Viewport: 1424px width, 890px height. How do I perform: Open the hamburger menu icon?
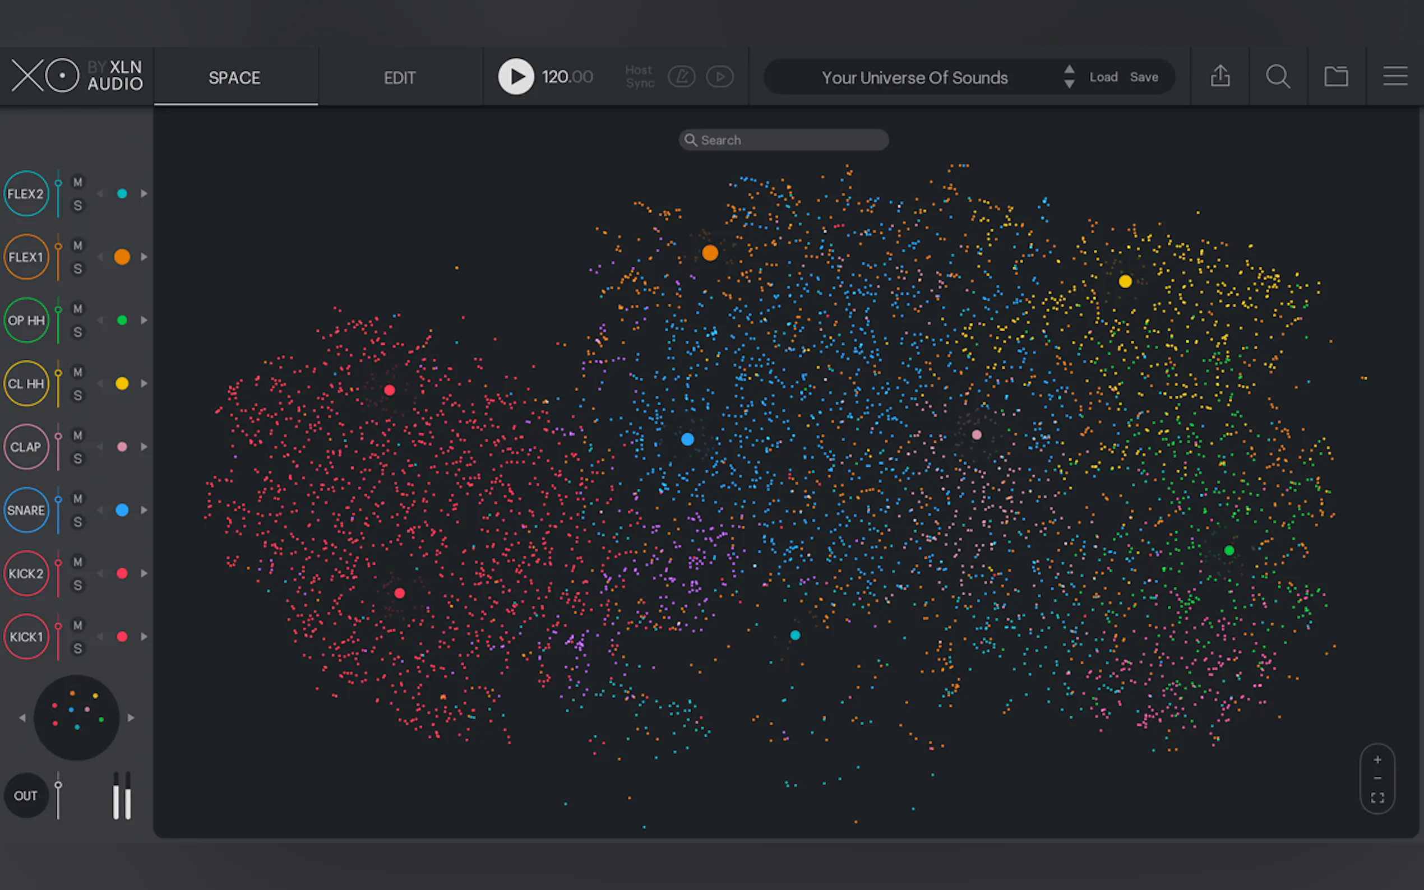click(x=1394, y=77)
